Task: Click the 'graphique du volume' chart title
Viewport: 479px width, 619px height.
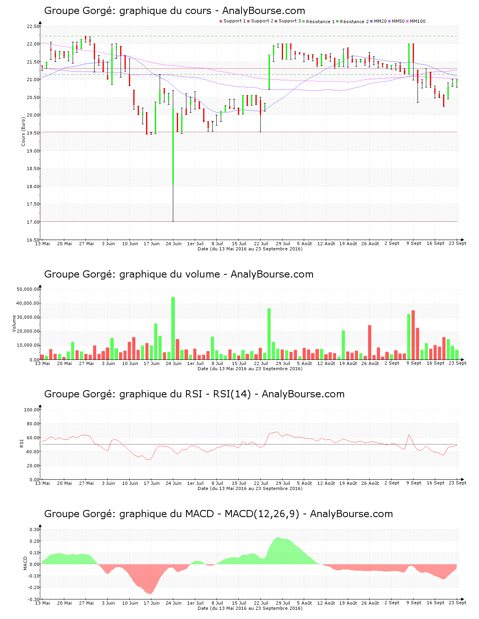Action: click(x=179, y=274)
